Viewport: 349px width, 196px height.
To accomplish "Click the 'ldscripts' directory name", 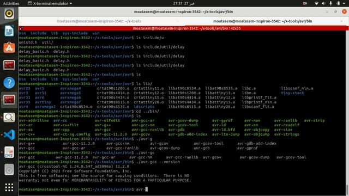I will [144, 107].
